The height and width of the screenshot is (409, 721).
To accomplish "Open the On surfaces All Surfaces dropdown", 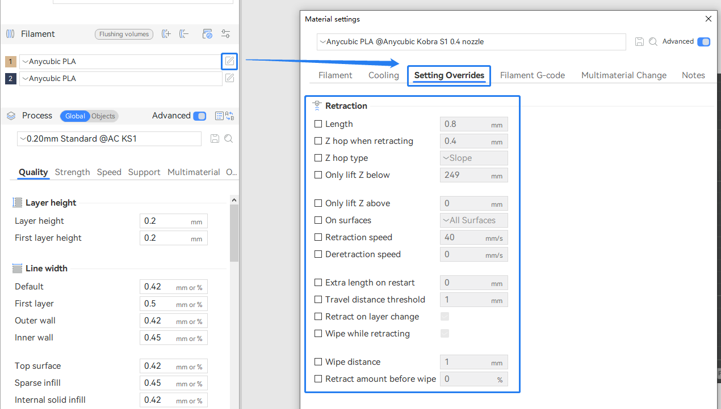I will [x=474, y=220].
